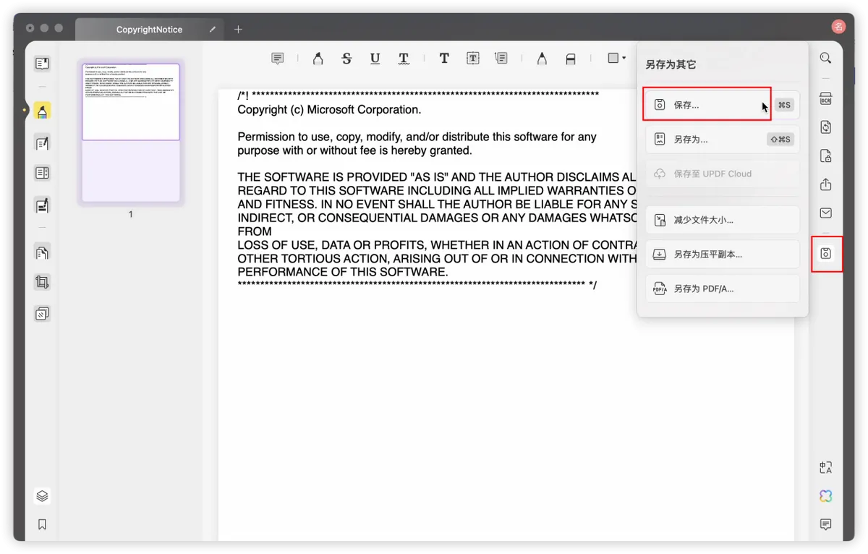The width and height of the screenshot is (868, 554).
Task: Select the squiggly underline tool
Action: point(404,59)
